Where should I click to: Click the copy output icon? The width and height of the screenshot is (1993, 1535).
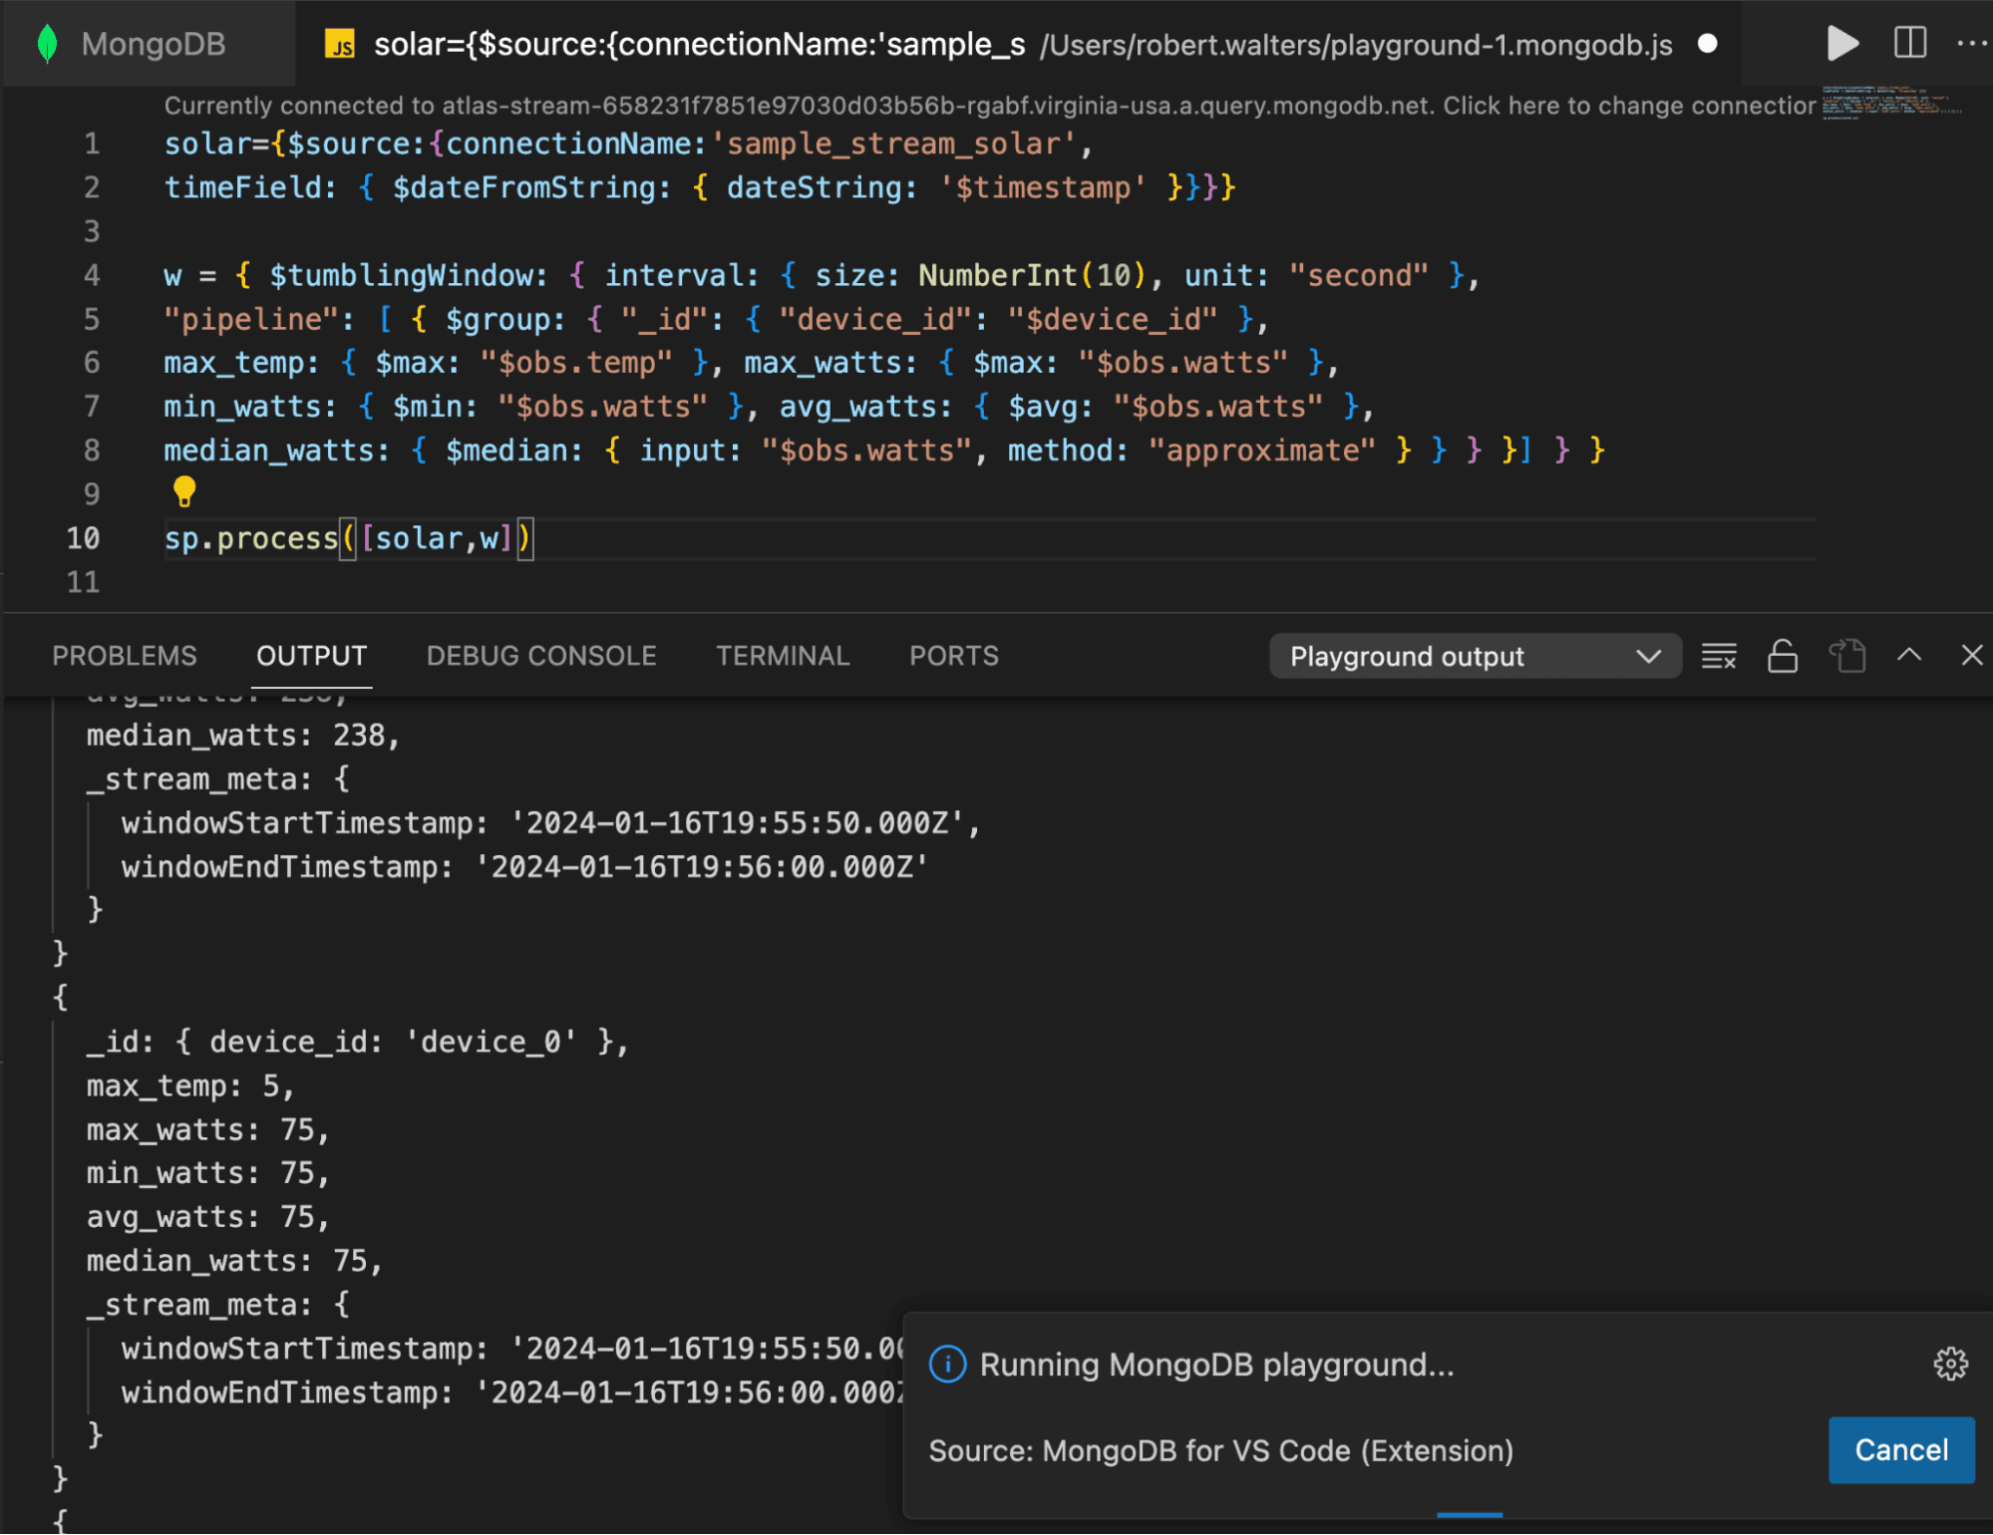point(1849,656)
